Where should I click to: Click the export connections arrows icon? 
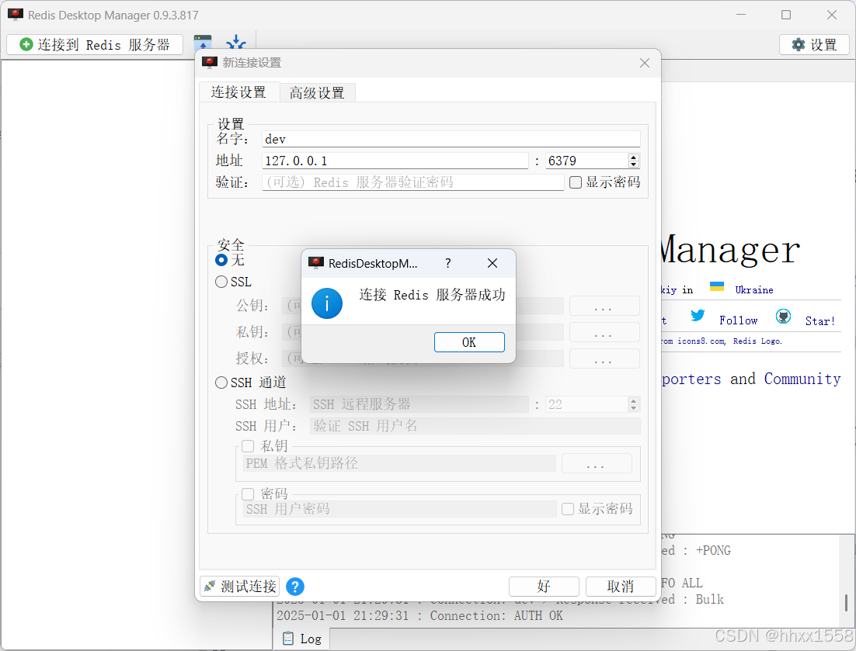pyautogui.click(x=236, y=43)
